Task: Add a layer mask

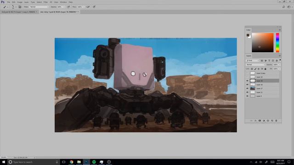Action: 260,121
